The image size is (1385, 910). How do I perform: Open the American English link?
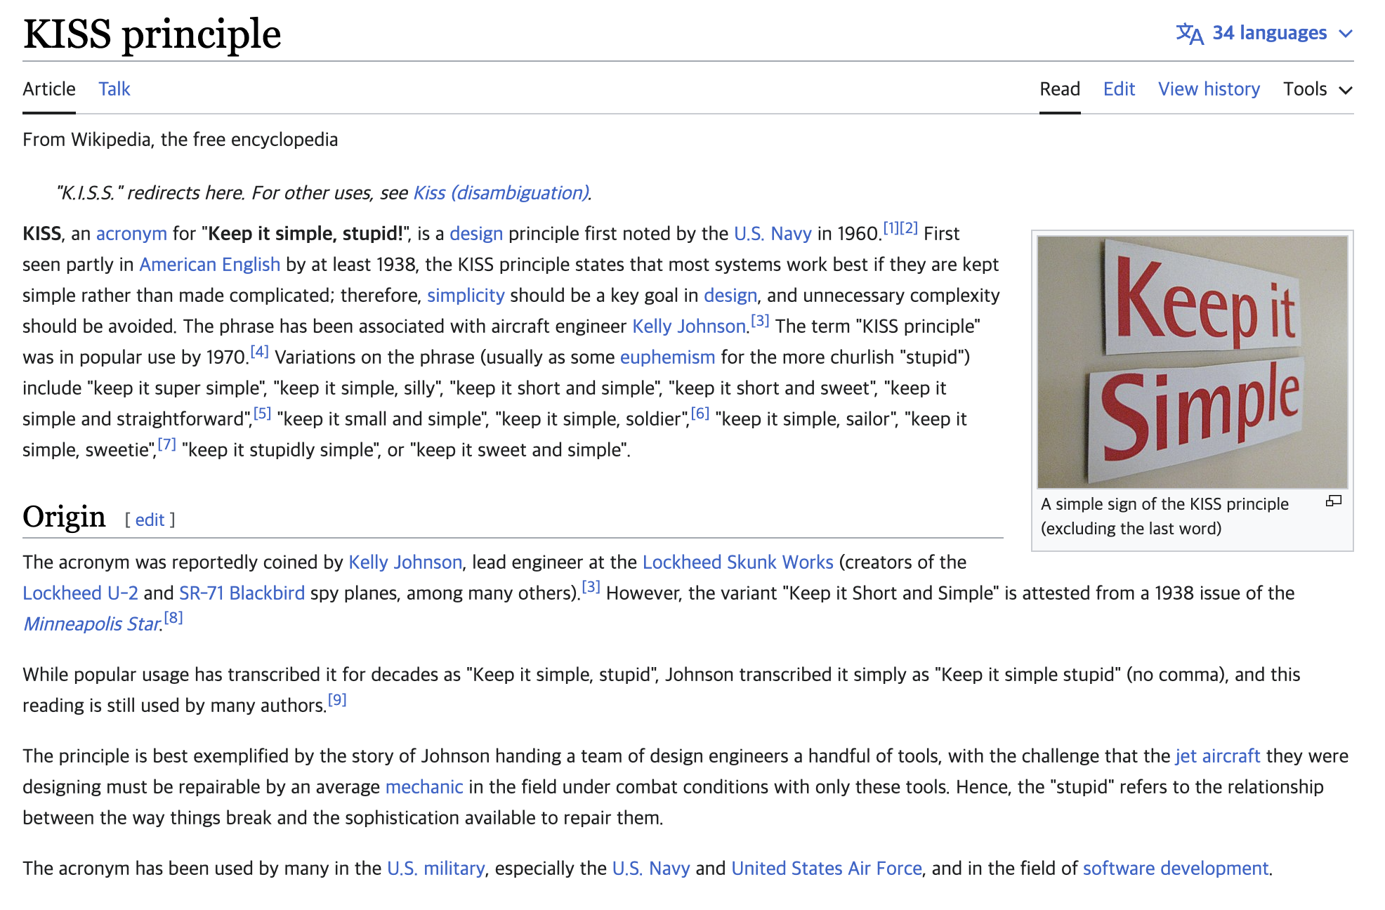(x=209, y=265)
